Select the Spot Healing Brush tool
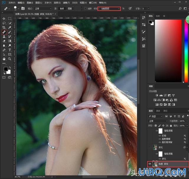This screenshot has height=179, width=189. click(4, 32)
